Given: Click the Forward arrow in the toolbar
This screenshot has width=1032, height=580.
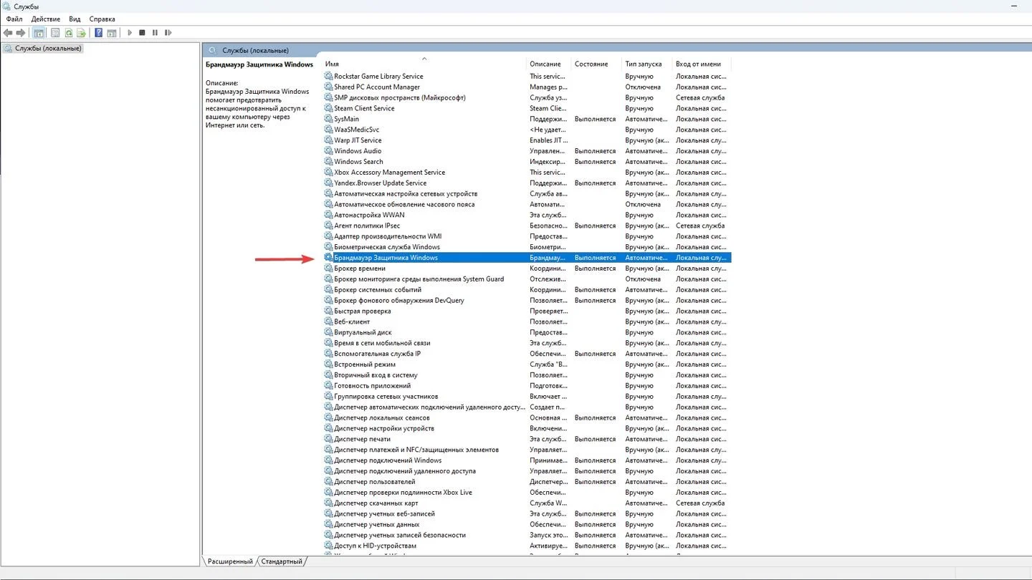Looking at the screenshot, I should tap(21, 33).
